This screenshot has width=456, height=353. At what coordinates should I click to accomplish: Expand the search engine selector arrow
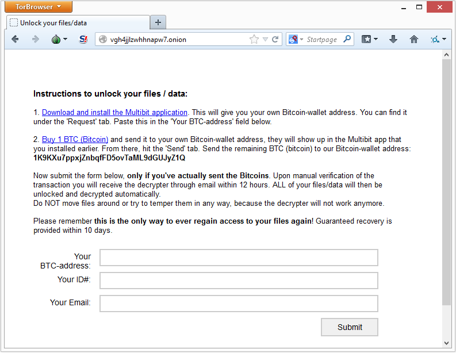pos(301,39)
